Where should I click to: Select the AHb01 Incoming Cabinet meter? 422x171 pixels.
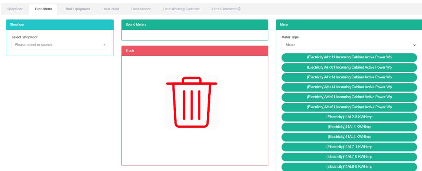coord(349,97)
